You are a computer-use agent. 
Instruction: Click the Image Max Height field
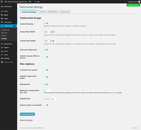[47, 41]
